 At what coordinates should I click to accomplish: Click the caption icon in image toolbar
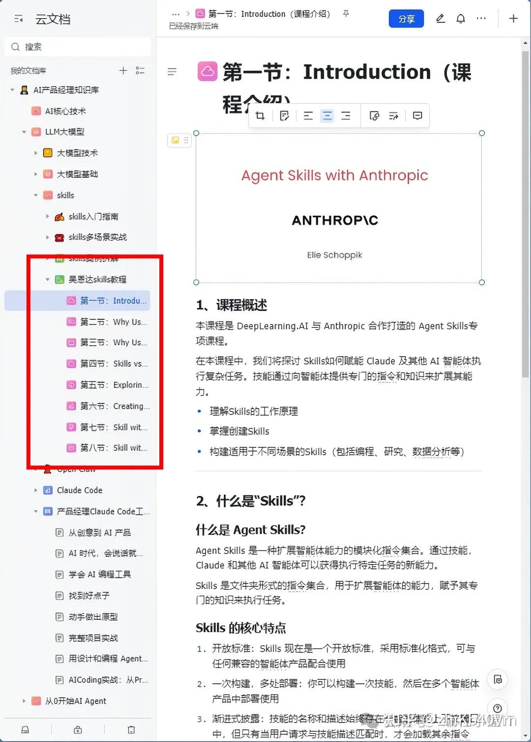coord(284,116)
